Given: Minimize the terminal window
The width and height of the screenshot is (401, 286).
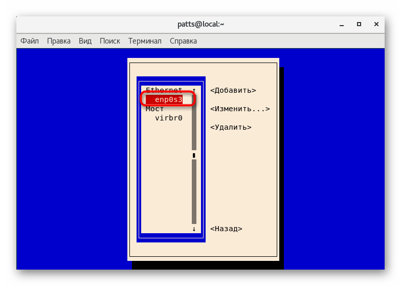Looking at the screenshot, I should point(342,25).
